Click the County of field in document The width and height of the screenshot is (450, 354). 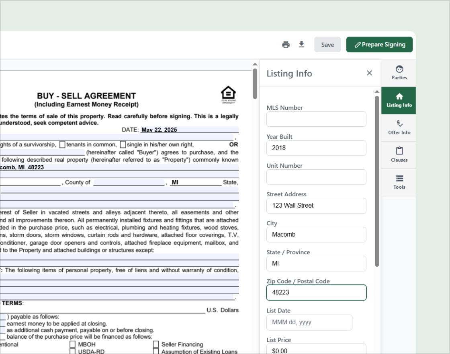(129, 182)
